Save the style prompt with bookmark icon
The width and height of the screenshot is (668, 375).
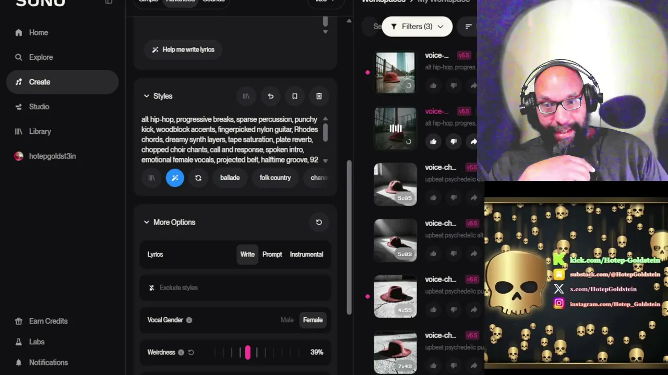tap(295, 96)
